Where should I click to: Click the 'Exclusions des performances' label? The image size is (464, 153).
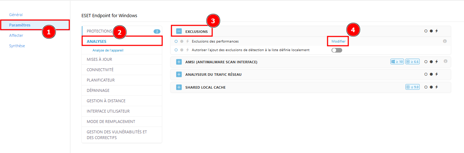215,41
